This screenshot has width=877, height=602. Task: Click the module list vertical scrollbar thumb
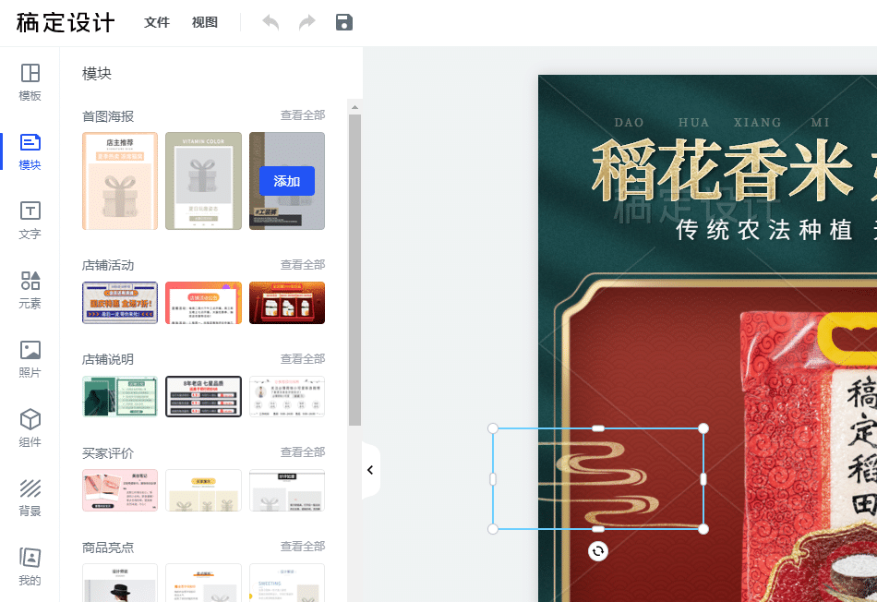pyautogui.click(x=354, y=270)
